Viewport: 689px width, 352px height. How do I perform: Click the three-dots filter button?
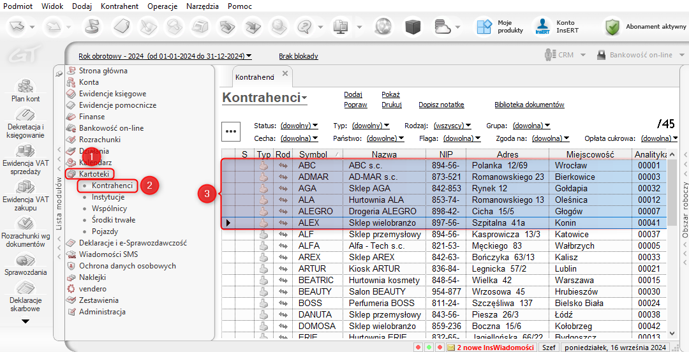(x=231, y=131)
